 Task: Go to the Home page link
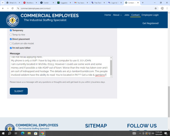tap(108, 15)
